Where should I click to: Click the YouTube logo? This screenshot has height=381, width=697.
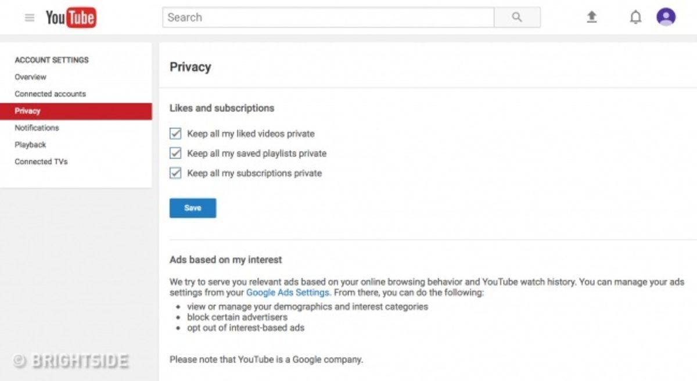[x=71, y=17]
